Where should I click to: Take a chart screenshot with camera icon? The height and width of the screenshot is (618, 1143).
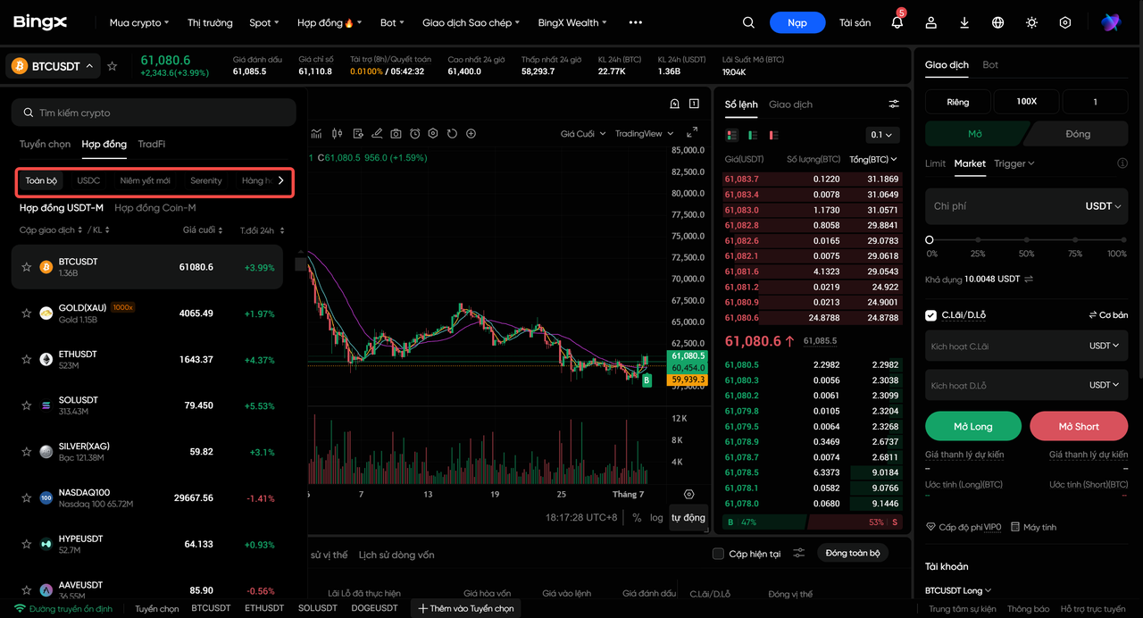(396, 134)
